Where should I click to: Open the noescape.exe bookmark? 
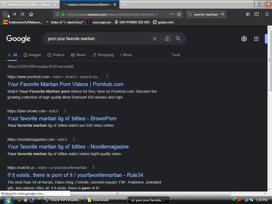pyautogui.click(x=99, y=22)
